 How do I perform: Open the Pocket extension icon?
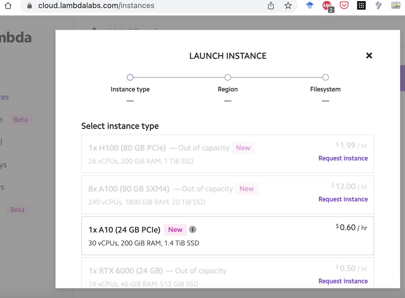click(344, 6)
